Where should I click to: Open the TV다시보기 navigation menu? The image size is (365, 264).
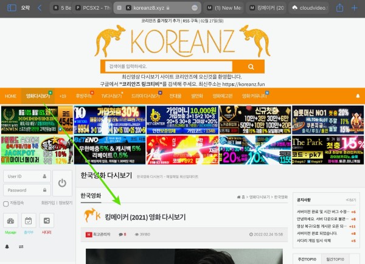[113, 96]
